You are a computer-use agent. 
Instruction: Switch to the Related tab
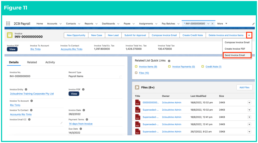pos(32,62)
